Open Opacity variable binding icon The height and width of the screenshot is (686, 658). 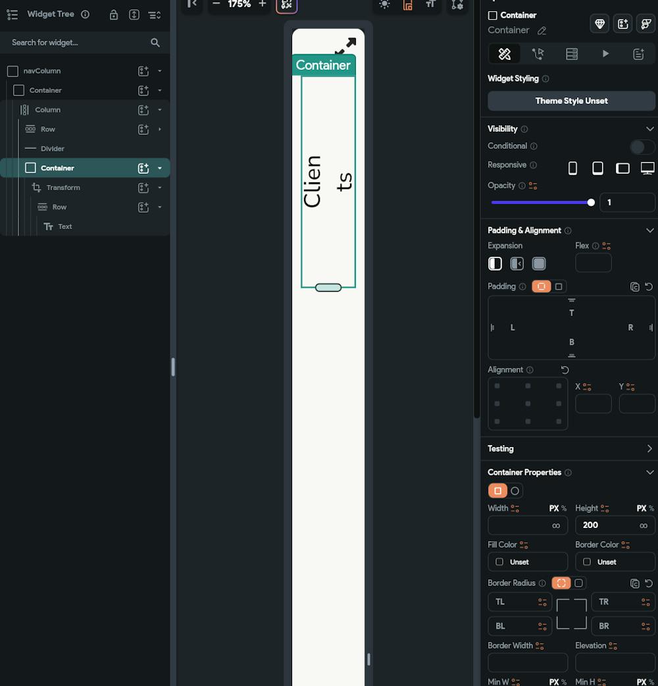(x=533, y=186)
